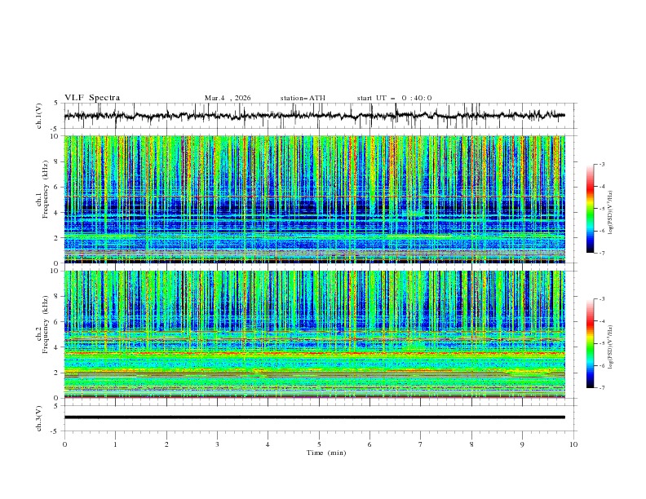Click the 0 minute tick label

pyautogui.click(x=64, y=444)
